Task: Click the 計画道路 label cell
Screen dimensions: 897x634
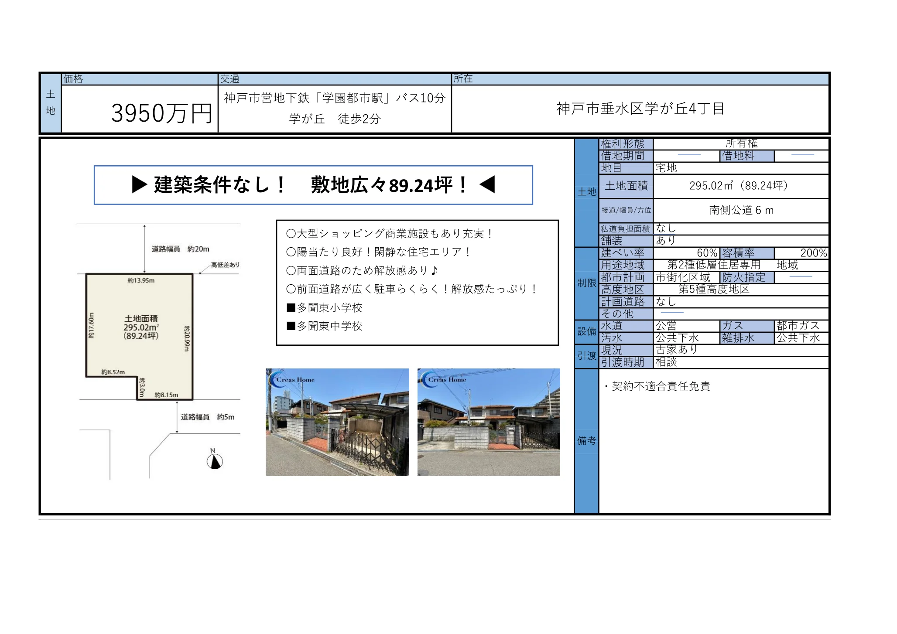Action: [626, 302]
